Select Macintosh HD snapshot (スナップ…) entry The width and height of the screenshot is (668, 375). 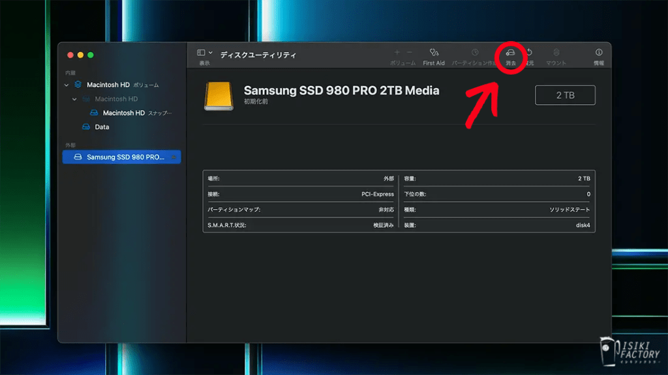pos(123,113)
